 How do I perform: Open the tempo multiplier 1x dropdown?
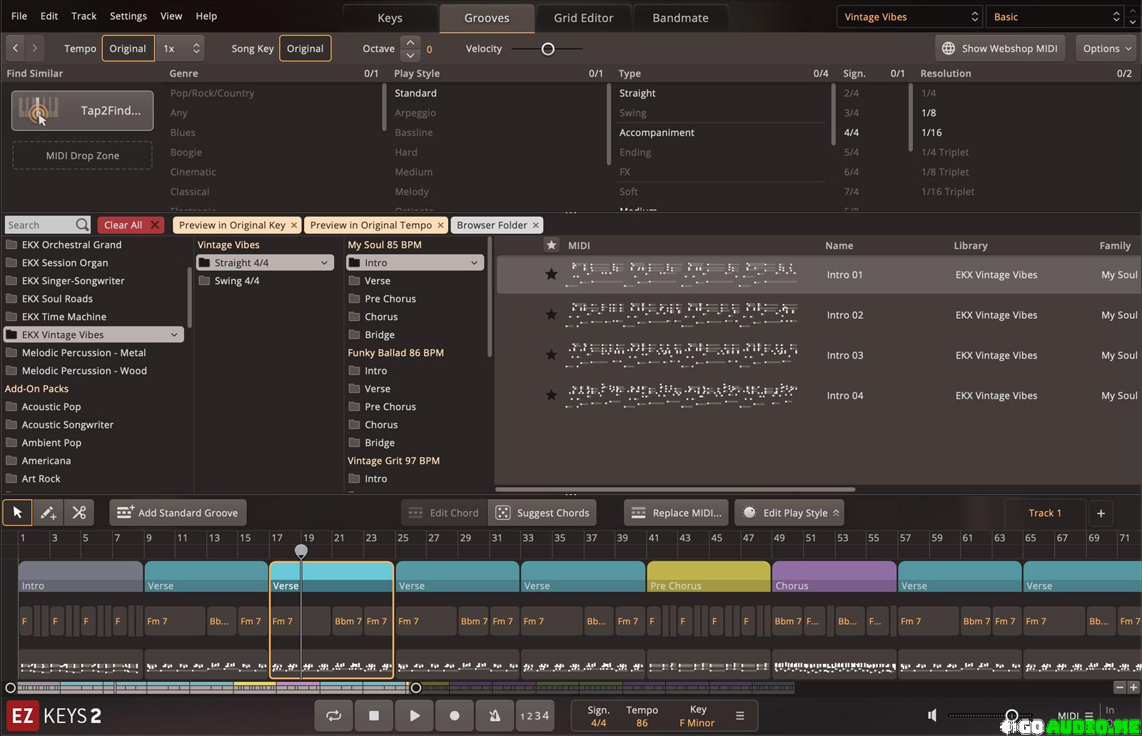(x=181, y=48)
